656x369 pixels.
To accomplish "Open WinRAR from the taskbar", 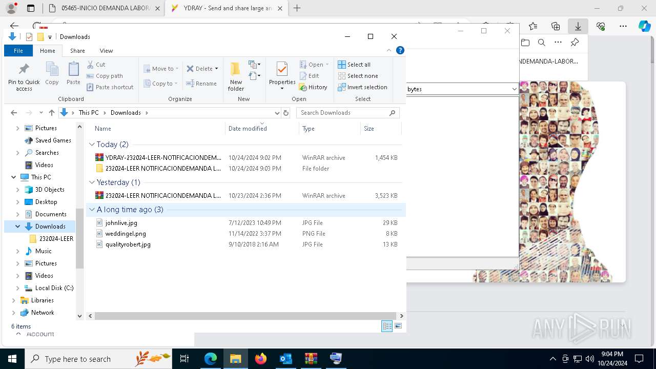I will (x=311, y=359).
